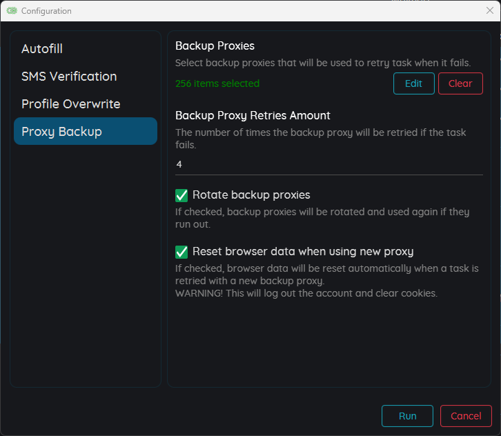Screen dimensions: 501x436
Task: Click the Reset browser data label text
Action: click(303, 251)
